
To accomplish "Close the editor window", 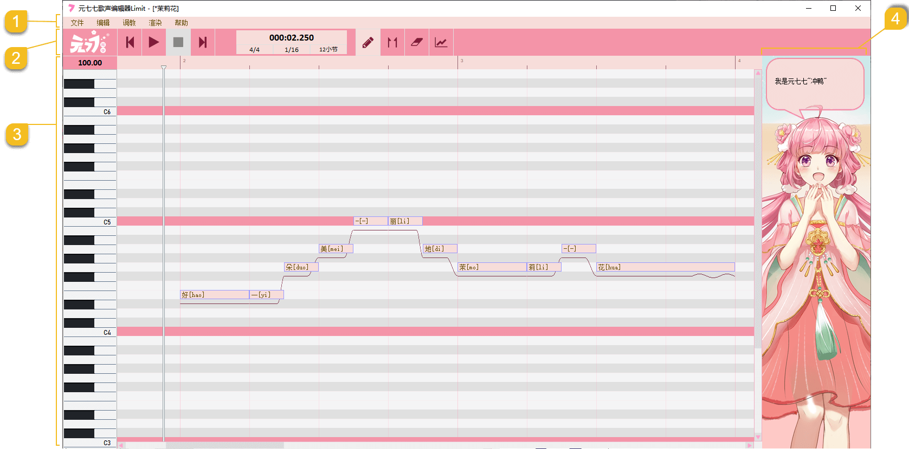I will coord(858,8).
